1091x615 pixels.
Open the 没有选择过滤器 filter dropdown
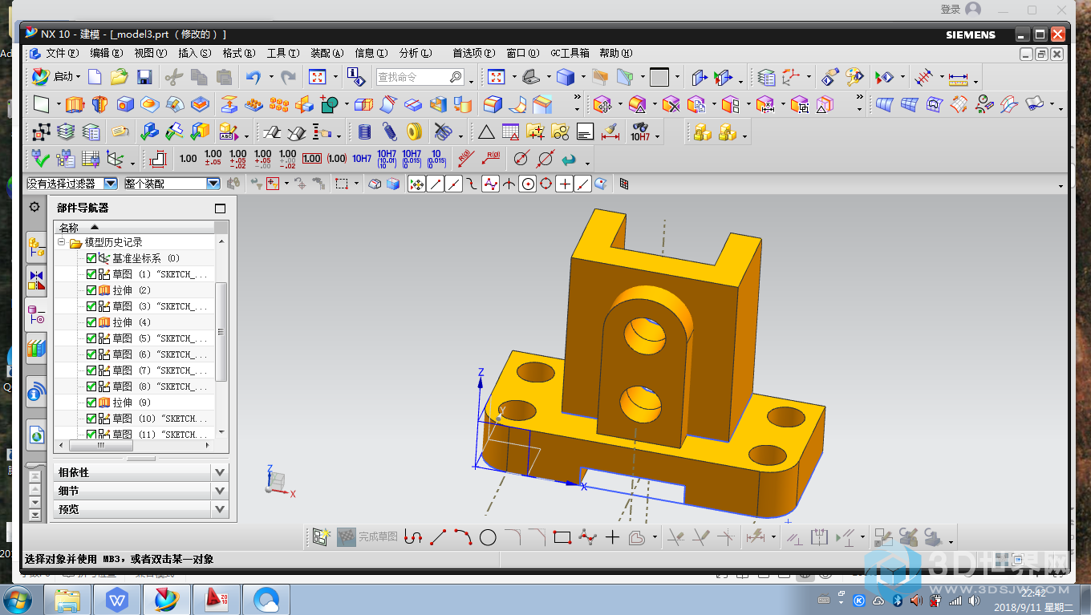(x=110, y=184)
